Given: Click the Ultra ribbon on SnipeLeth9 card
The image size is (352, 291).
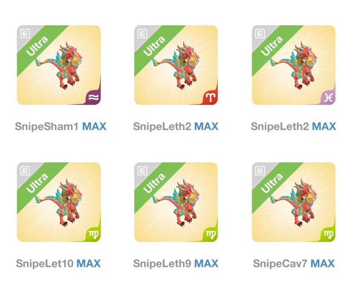Looking at the screenshot, I should [x=155, y=183].
